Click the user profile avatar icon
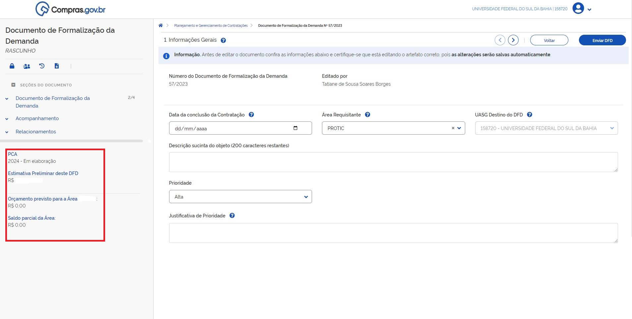Viewport: 632px width, 319px height. (578, 8)
